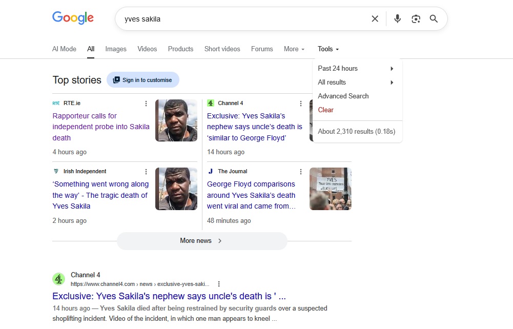Click 'About 2,310 results' count text
Viewport: 513px width, 329px height.
tap(357, 132)
